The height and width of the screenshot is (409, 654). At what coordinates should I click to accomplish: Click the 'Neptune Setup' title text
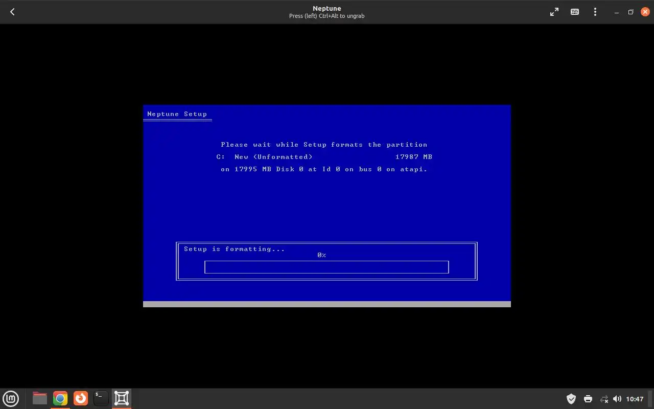177,114
